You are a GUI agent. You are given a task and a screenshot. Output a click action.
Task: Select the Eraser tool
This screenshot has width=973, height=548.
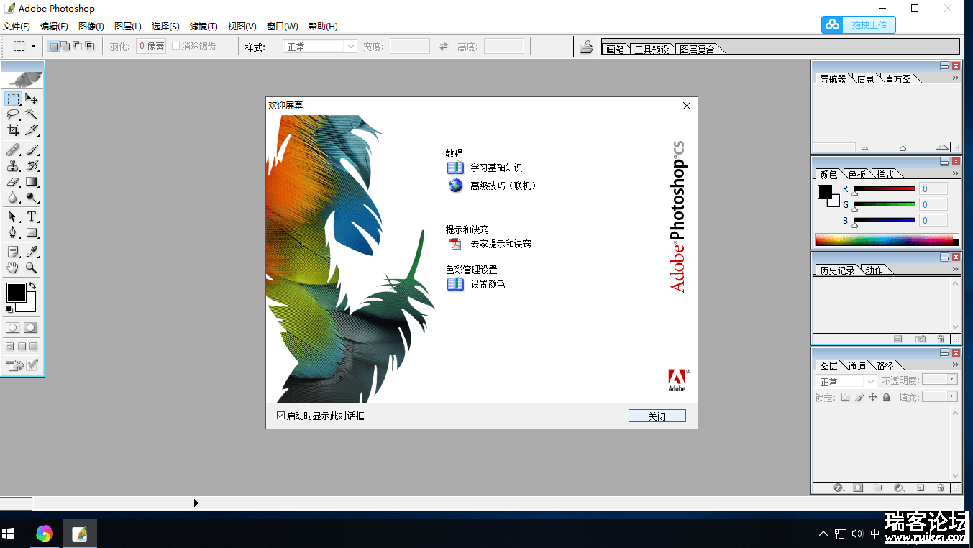coord(14,182)
